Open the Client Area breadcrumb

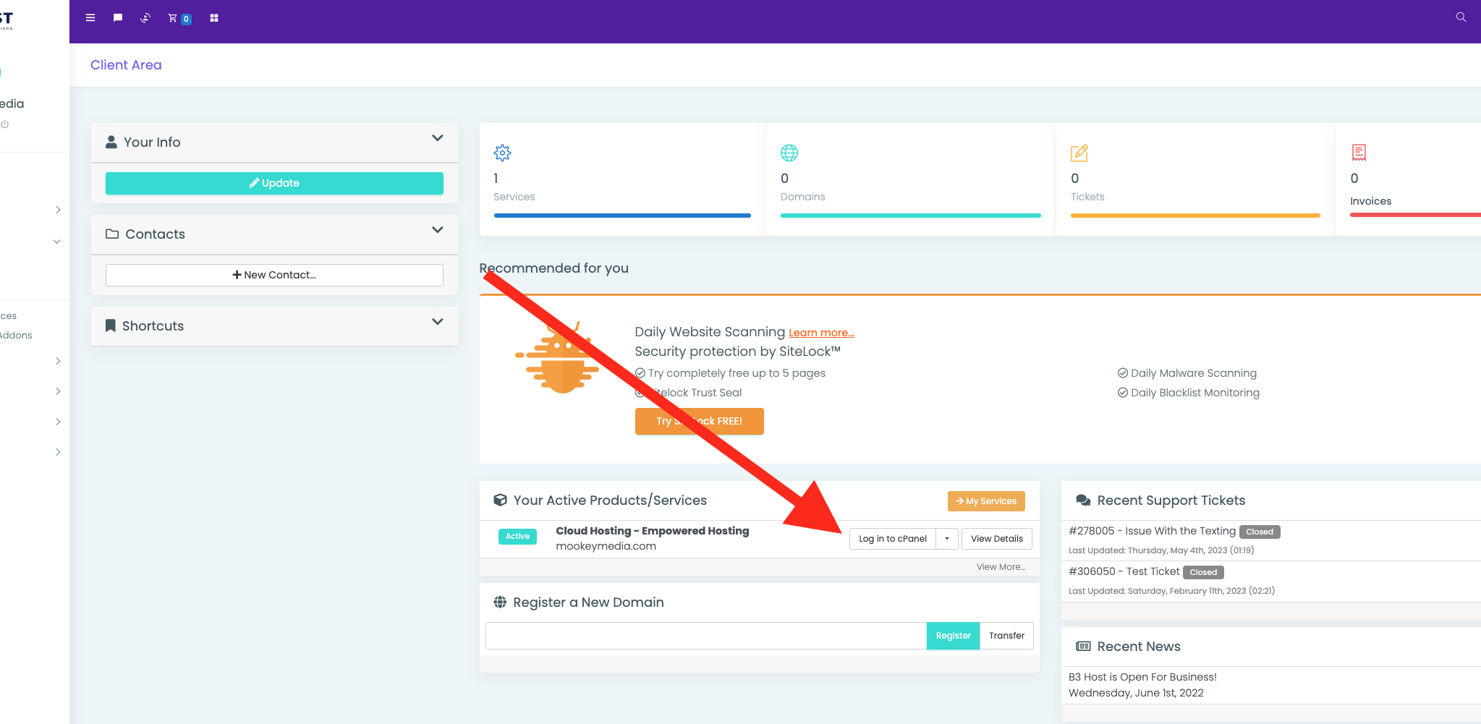coord(126,65)
